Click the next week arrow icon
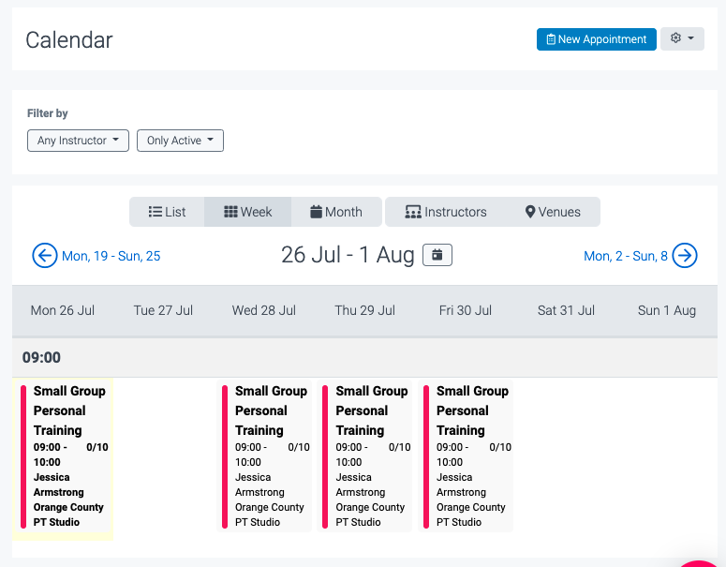Screen dimensions: 726x567 (x=685, y=256)
